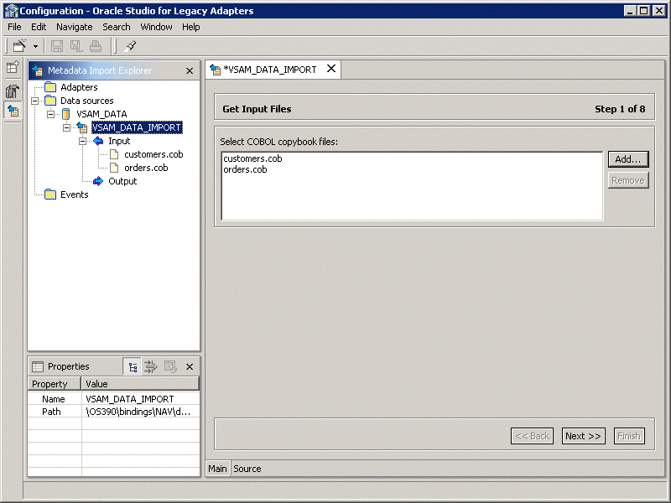Select the Events tree item

[x=75, y=194]
